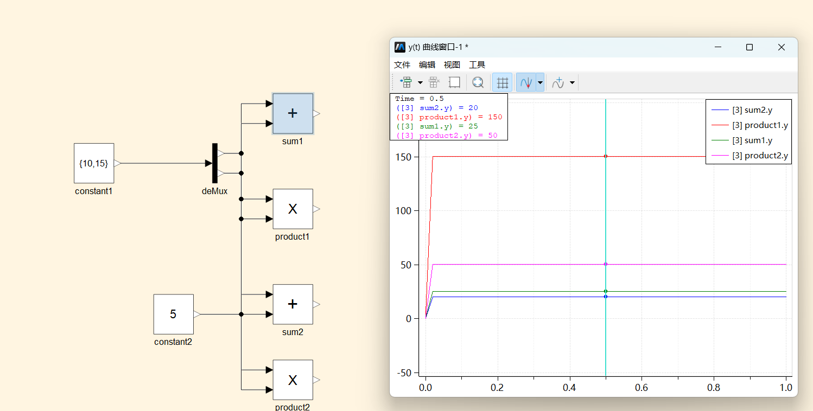Click the 'sum1.y) = 25' readout line
Viewport: 813px width, 411px height.
[x=437, y=126]
